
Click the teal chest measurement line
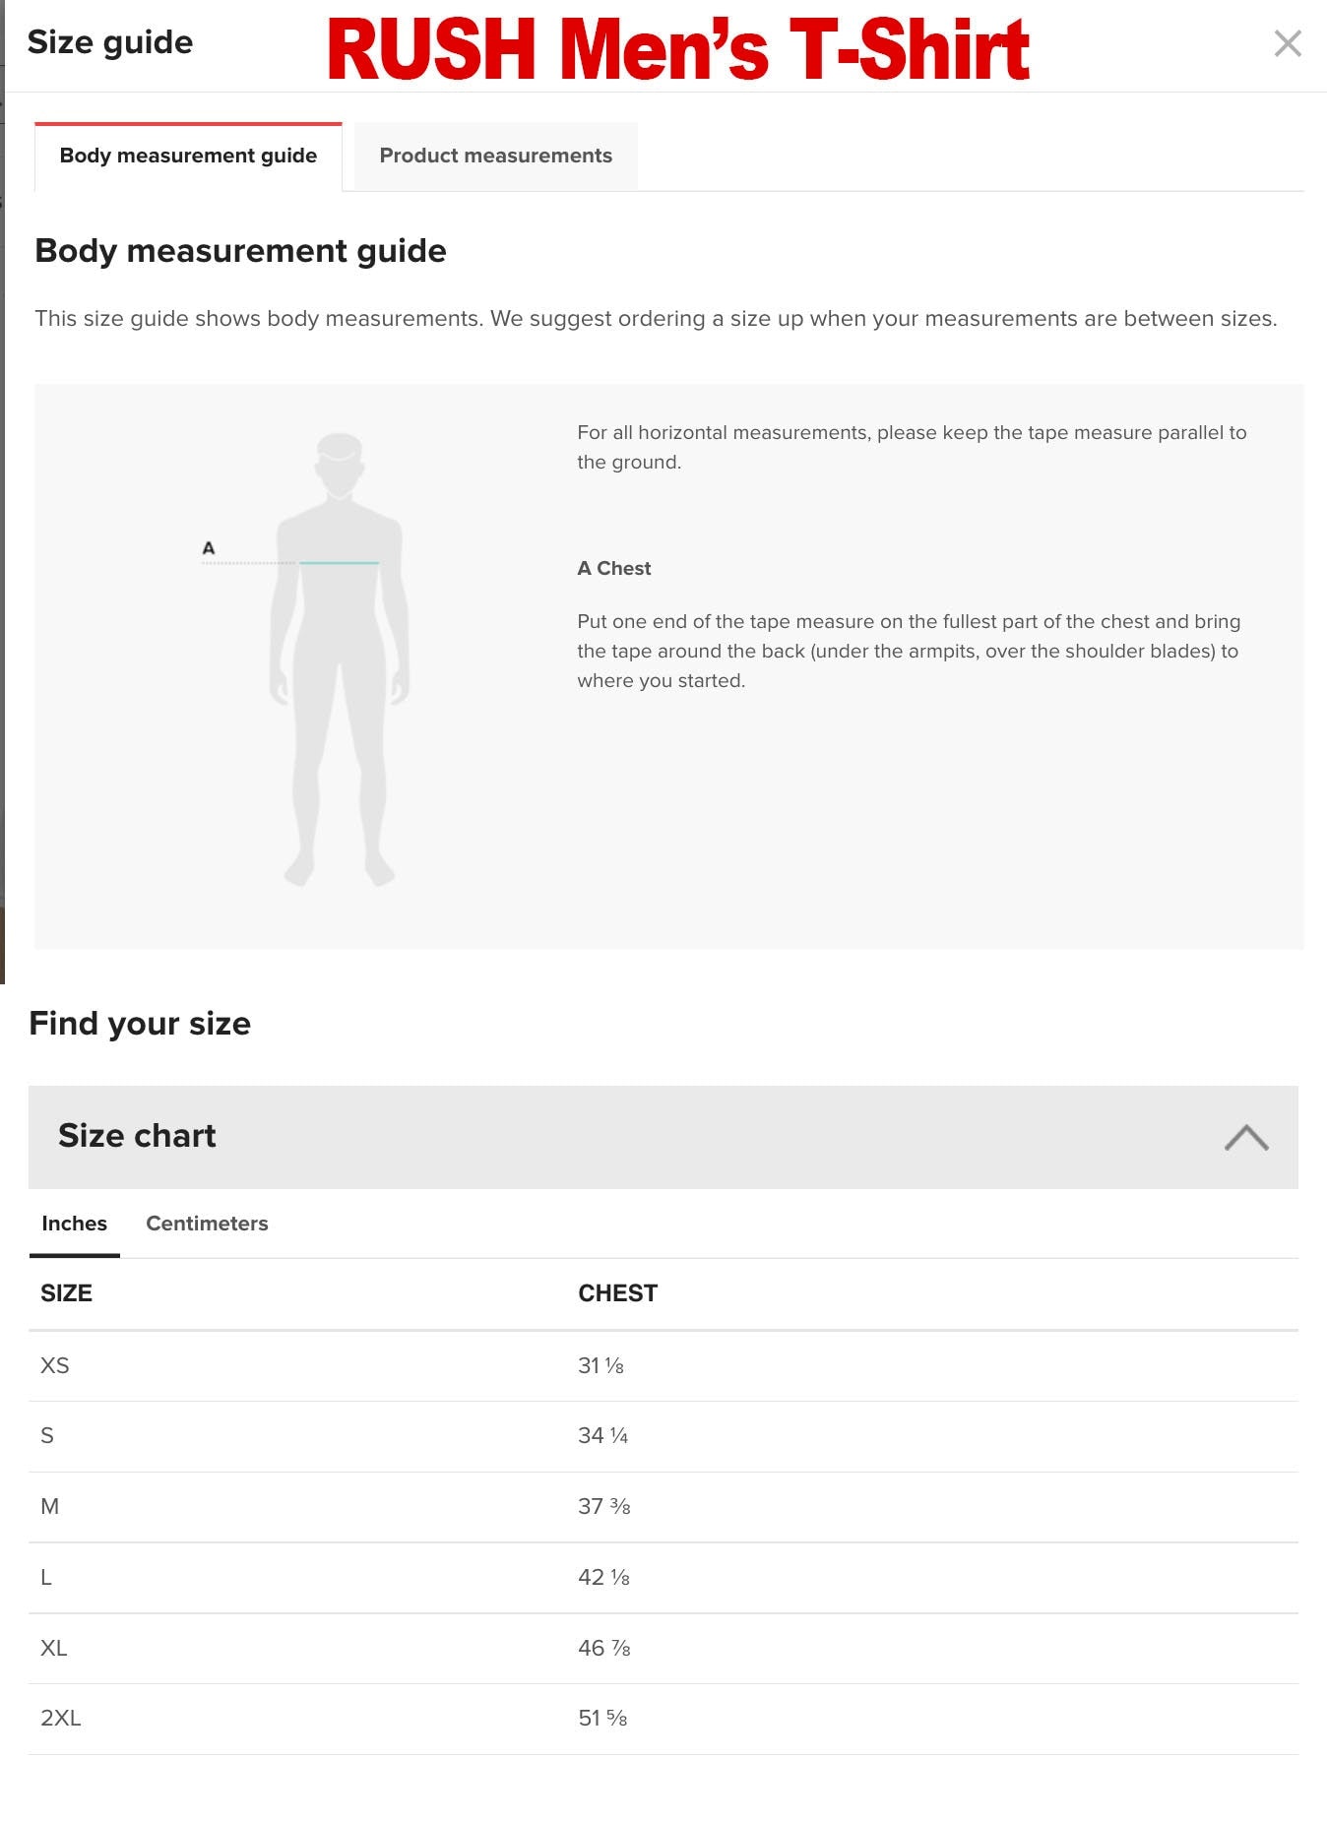[x=339, y=563]
